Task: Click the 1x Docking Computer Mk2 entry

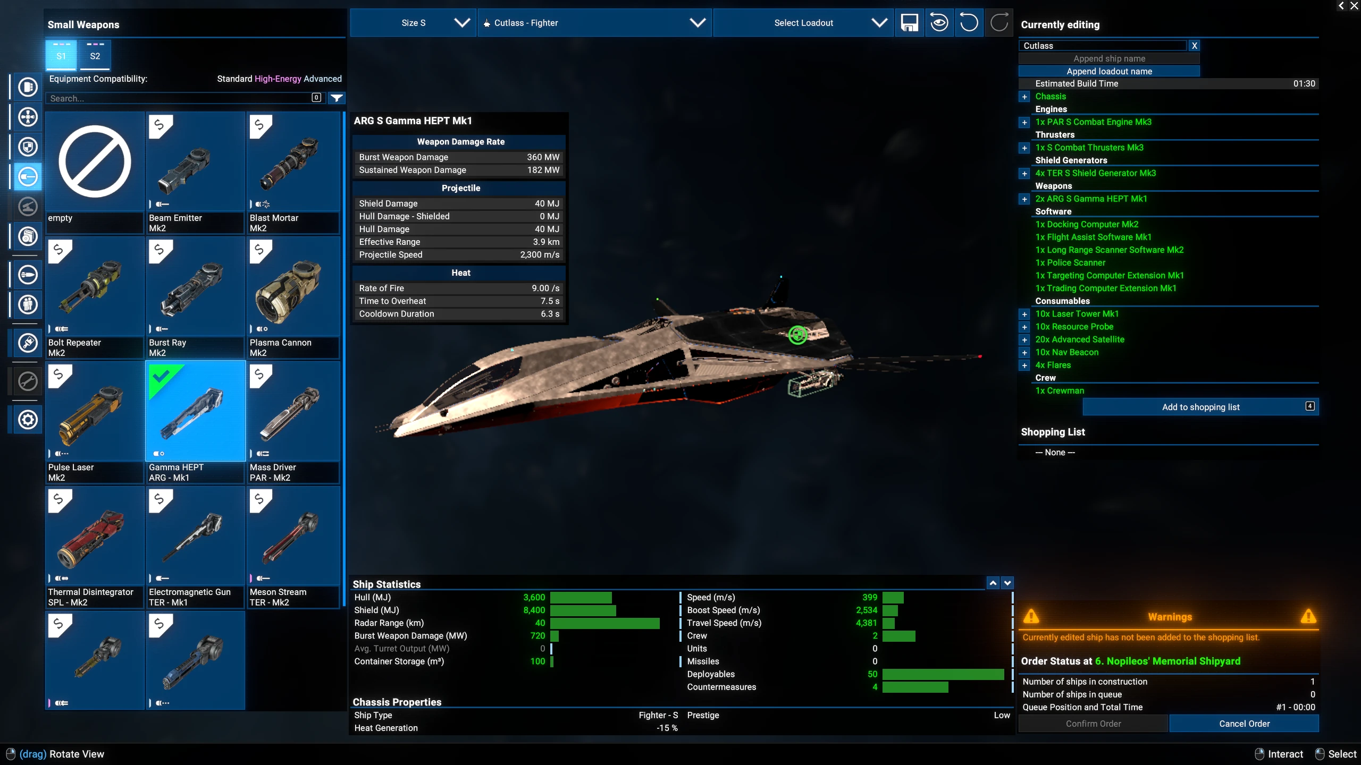Action: pos(1087,224)
